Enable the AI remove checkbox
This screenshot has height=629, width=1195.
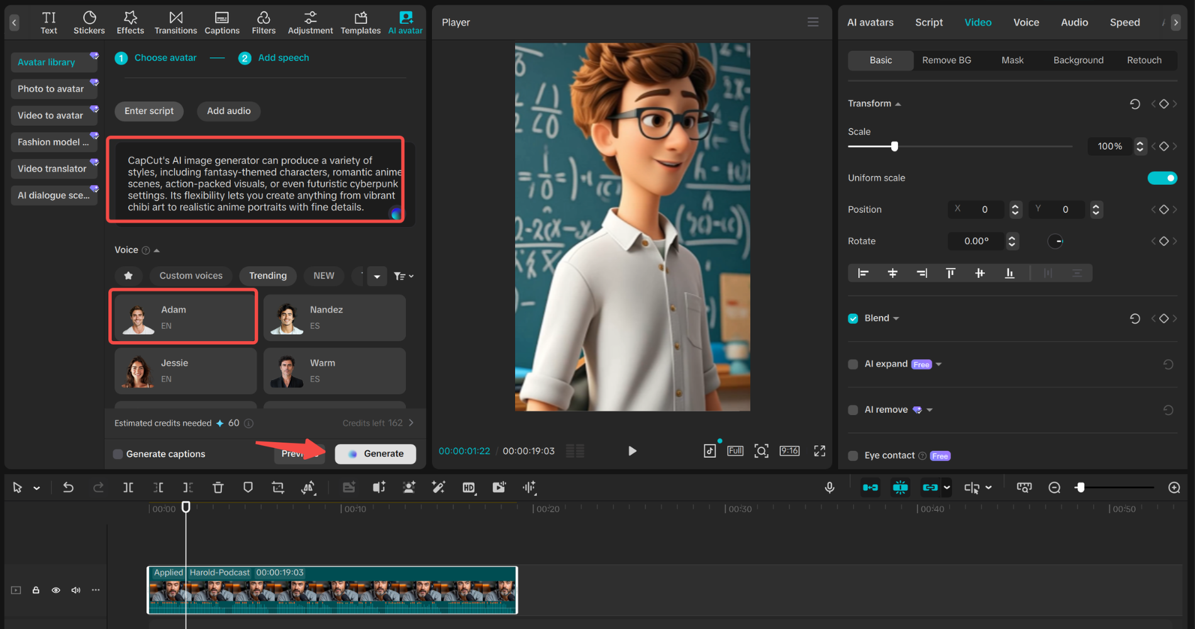(x=853, y=410)
